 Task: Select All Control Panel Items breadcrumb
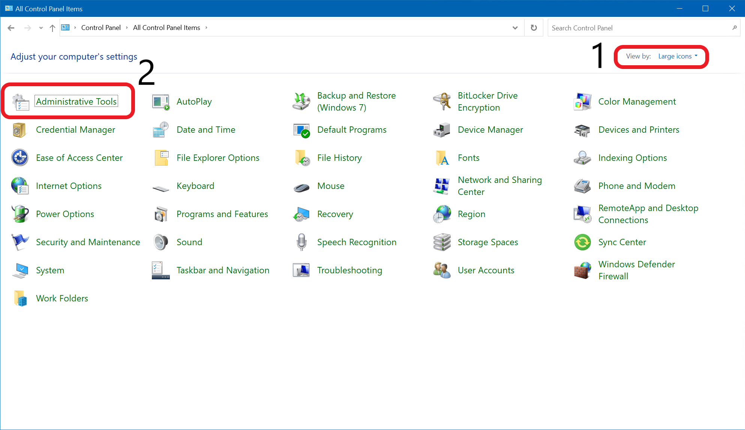(166, 28)
